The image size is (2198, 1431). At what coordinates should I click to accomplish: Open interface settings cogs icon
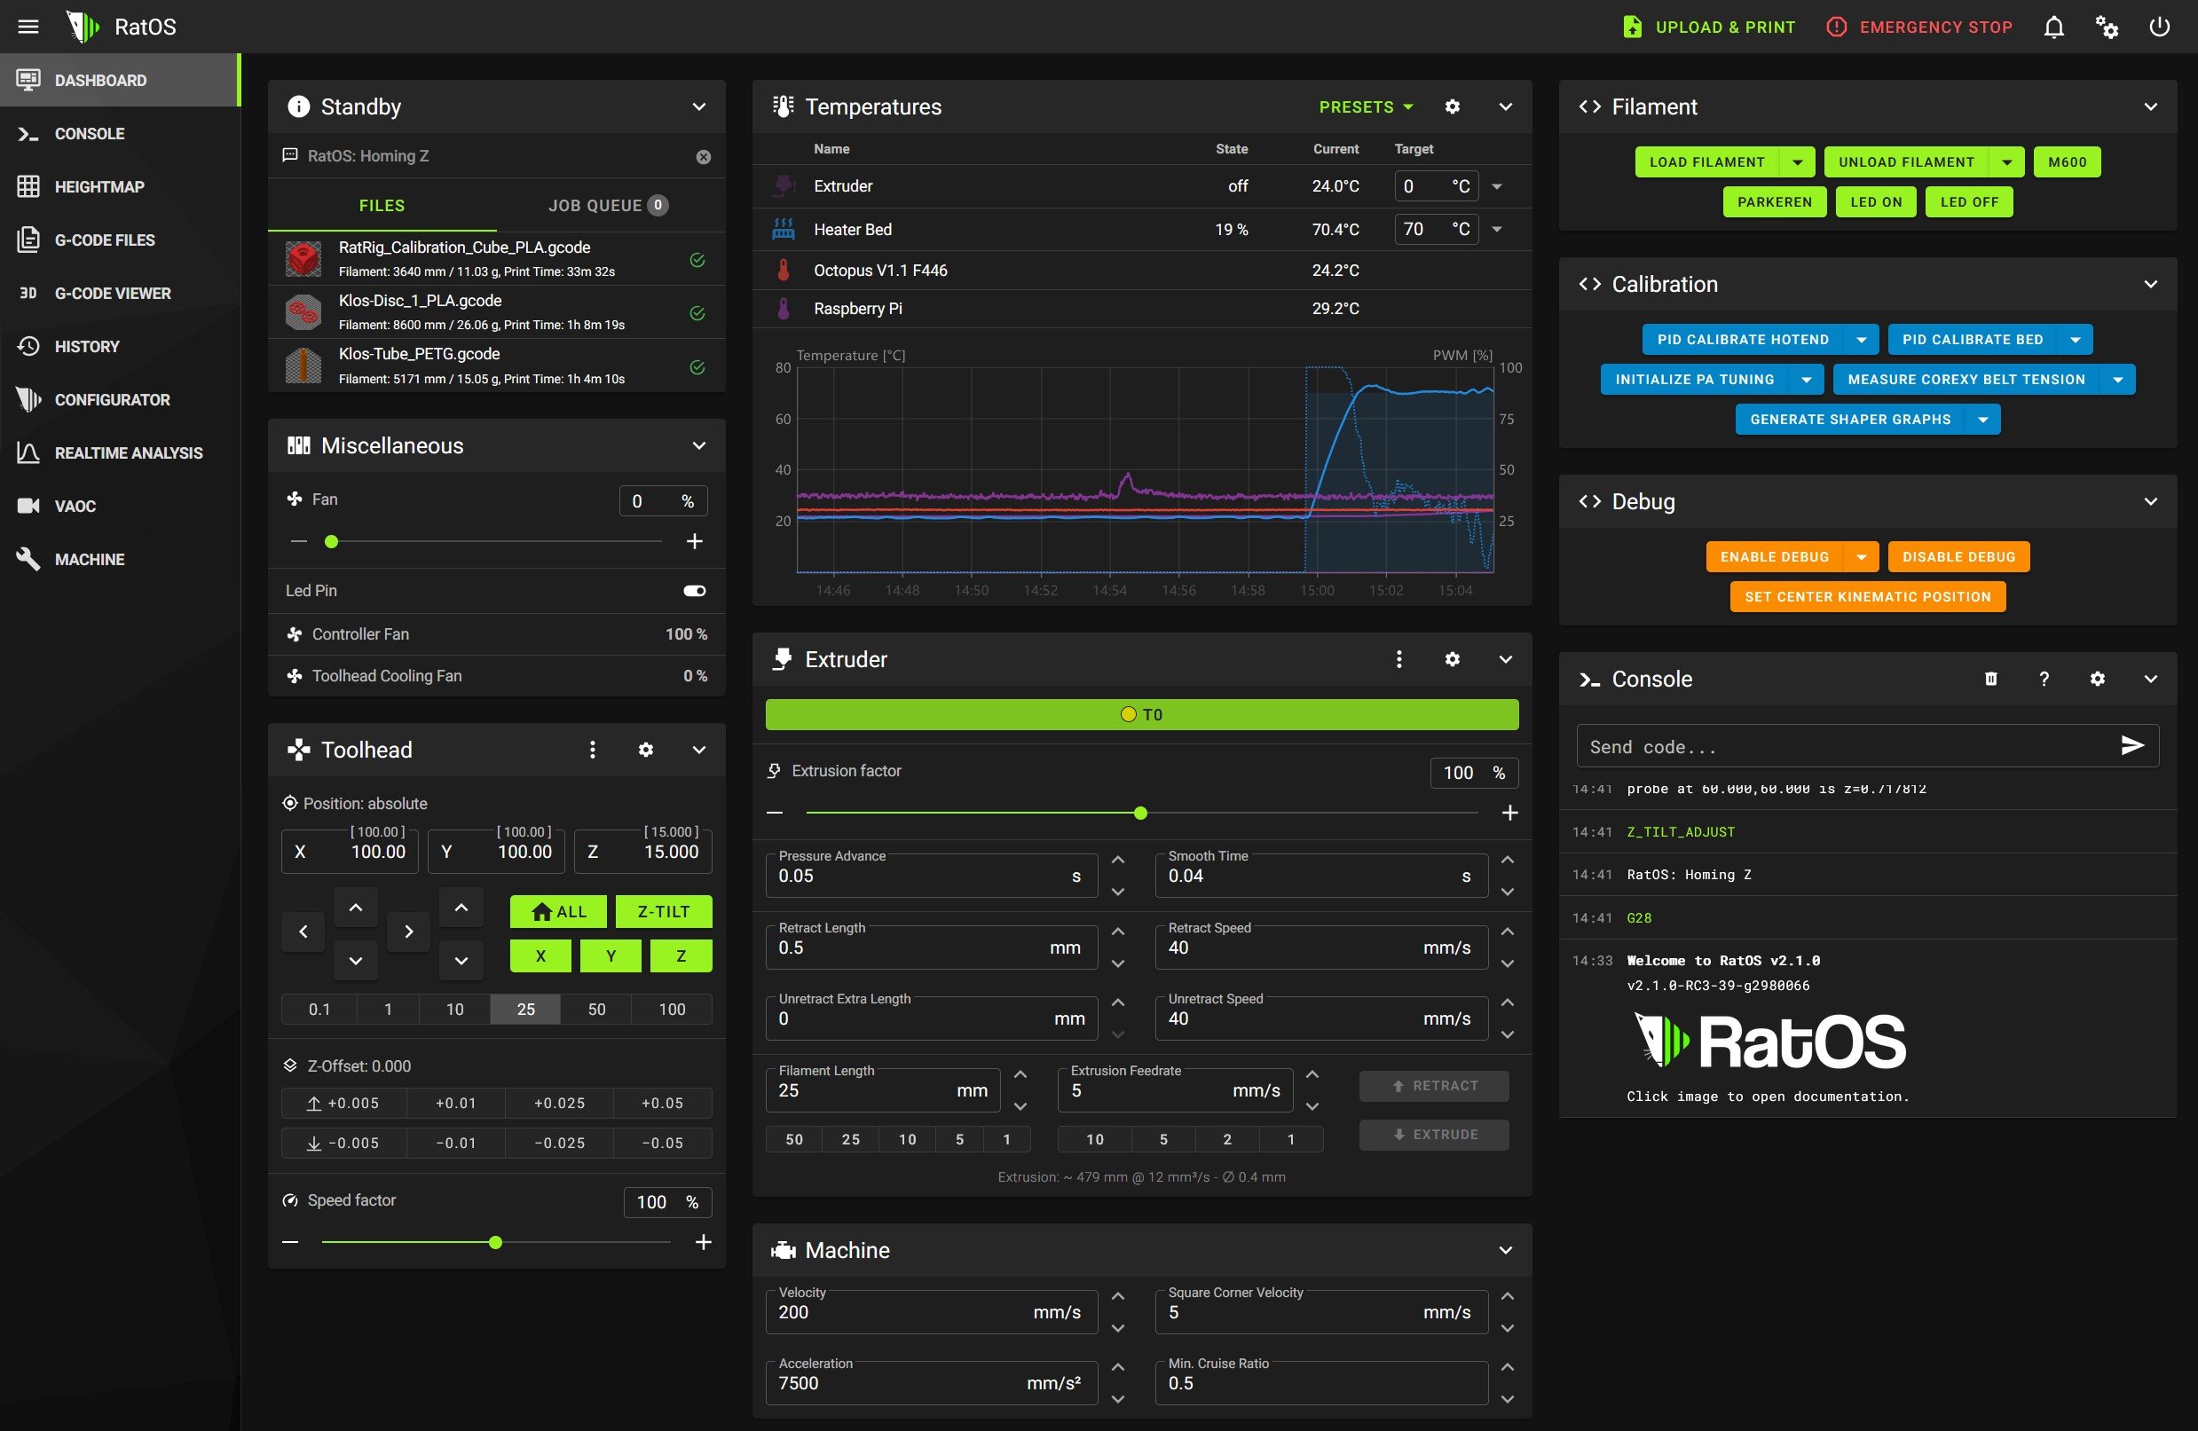point(2106,27)
